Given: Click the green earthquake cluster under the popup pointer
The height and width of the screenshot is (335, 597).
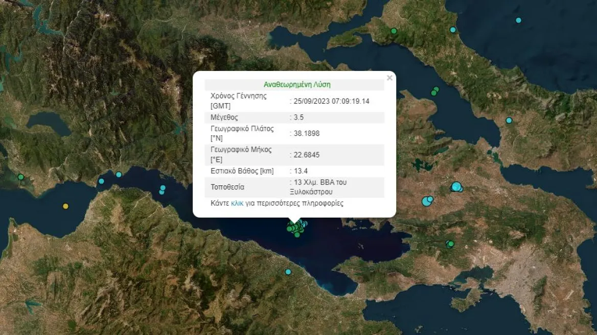Looking at the screenshot, I should coord(296,227).
